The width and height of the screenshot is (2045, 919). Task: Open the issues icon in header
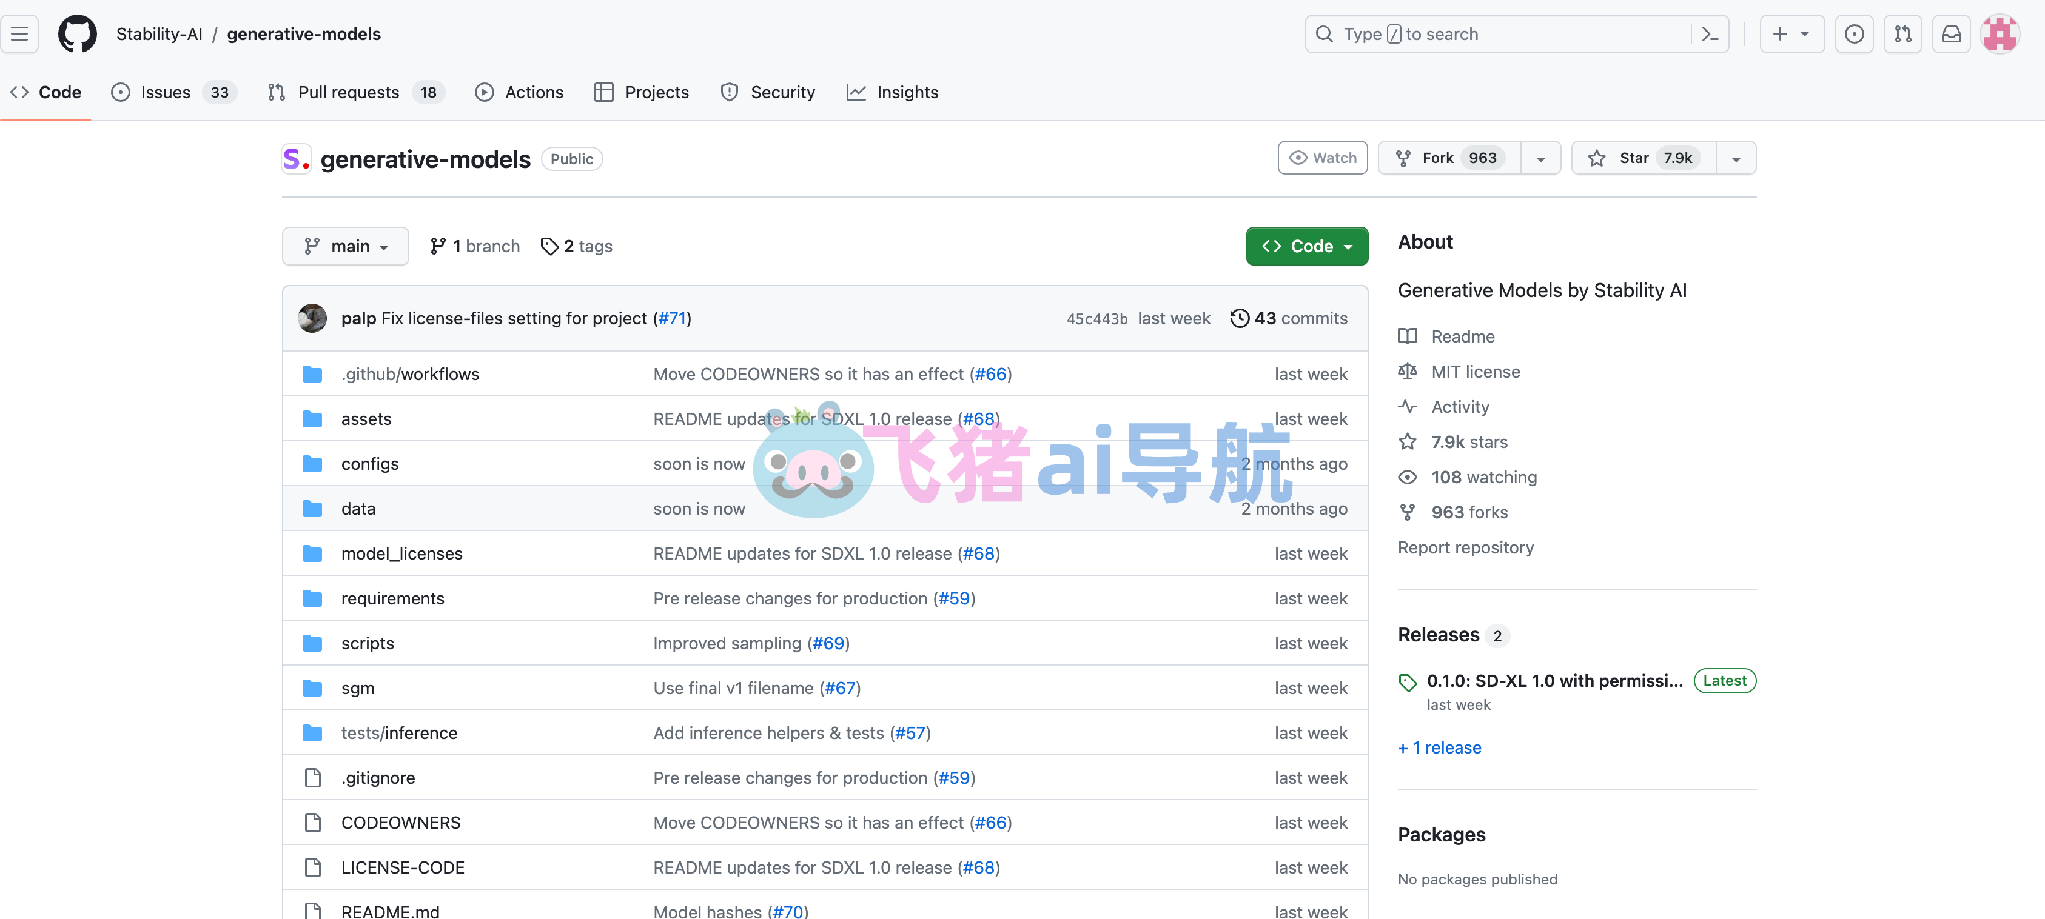point(1854,34)
